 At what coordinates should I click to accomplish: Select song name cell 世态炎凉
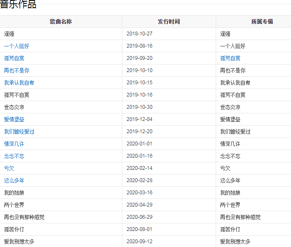14,107
